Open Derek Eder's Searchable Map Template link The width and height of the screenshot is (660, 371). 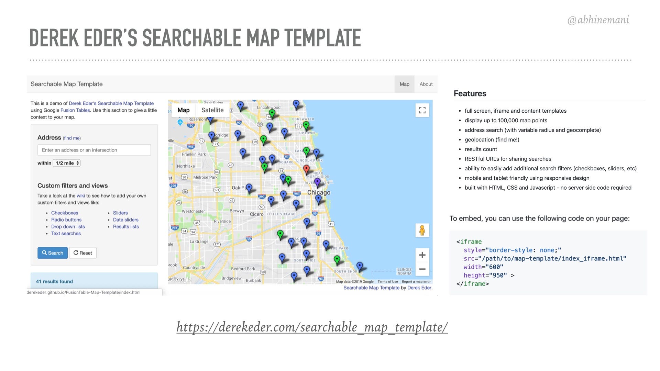coord(111,103)
